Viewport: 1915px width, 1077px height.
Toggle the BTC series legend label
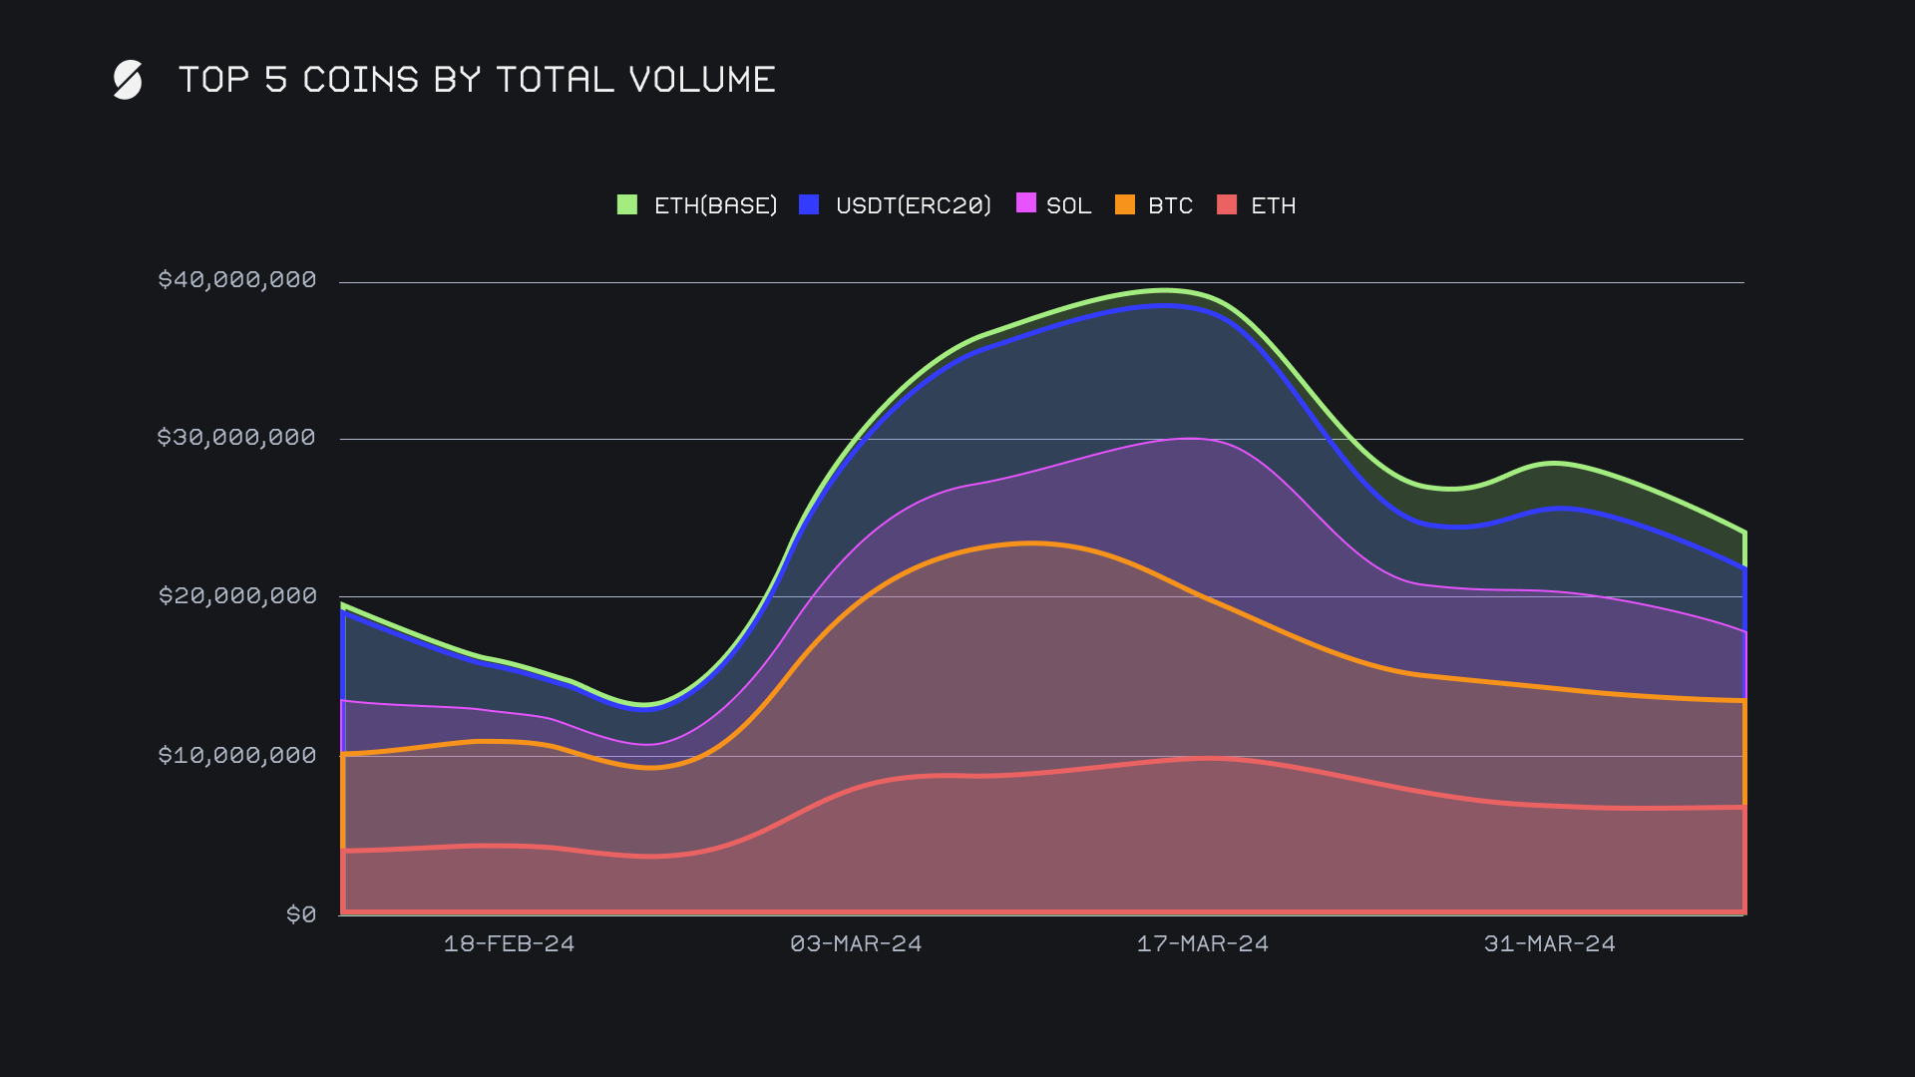[1170, 206]
